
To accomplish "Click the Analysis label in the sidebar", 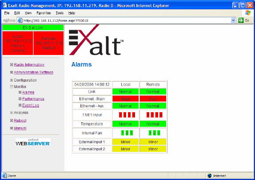I will coord(21,113).
